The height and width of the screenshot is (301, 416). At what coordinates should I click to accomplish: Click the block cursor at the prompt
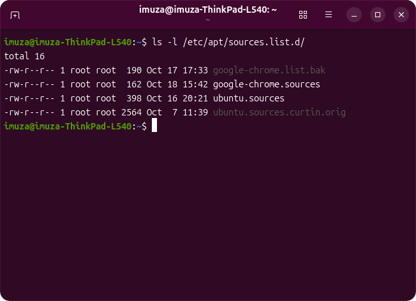pos(154,126)
